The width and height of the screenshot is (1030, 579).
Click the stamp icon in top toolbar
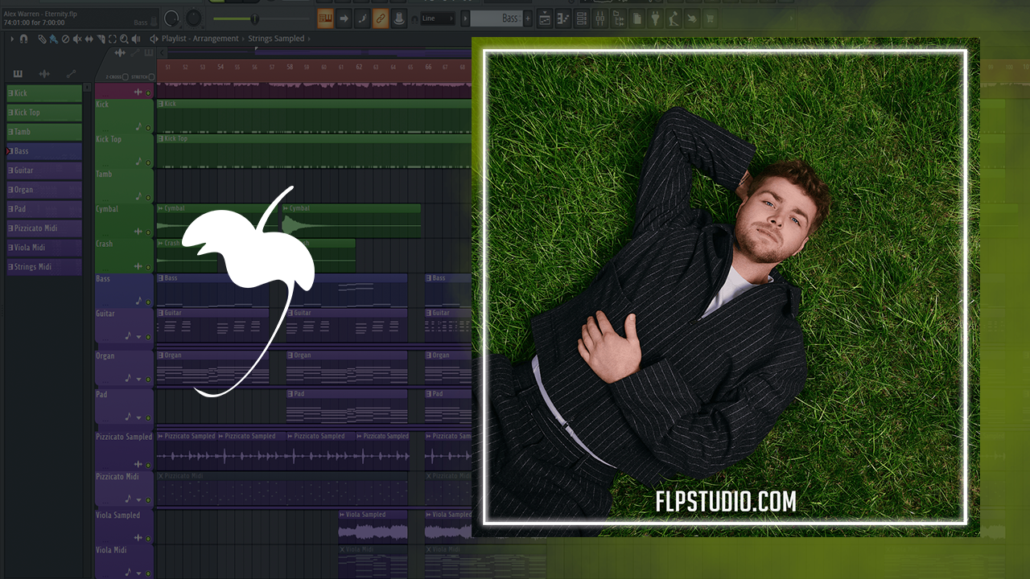pyautogui.click(x=399, y=18)
